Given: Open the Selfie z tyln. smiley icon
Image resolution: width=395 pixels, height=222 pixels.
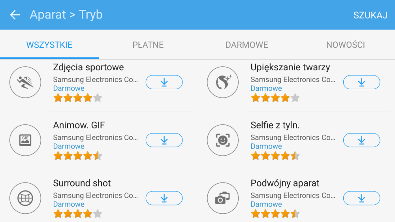Looking at the screenshot, I should (x=223, y=140).
